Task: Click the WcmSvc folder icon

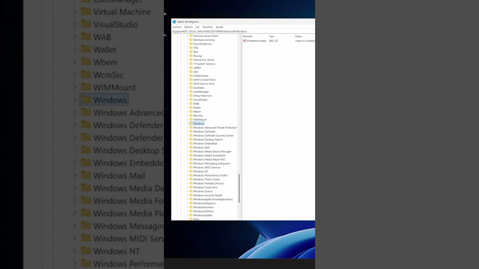Action: point(191,116)
